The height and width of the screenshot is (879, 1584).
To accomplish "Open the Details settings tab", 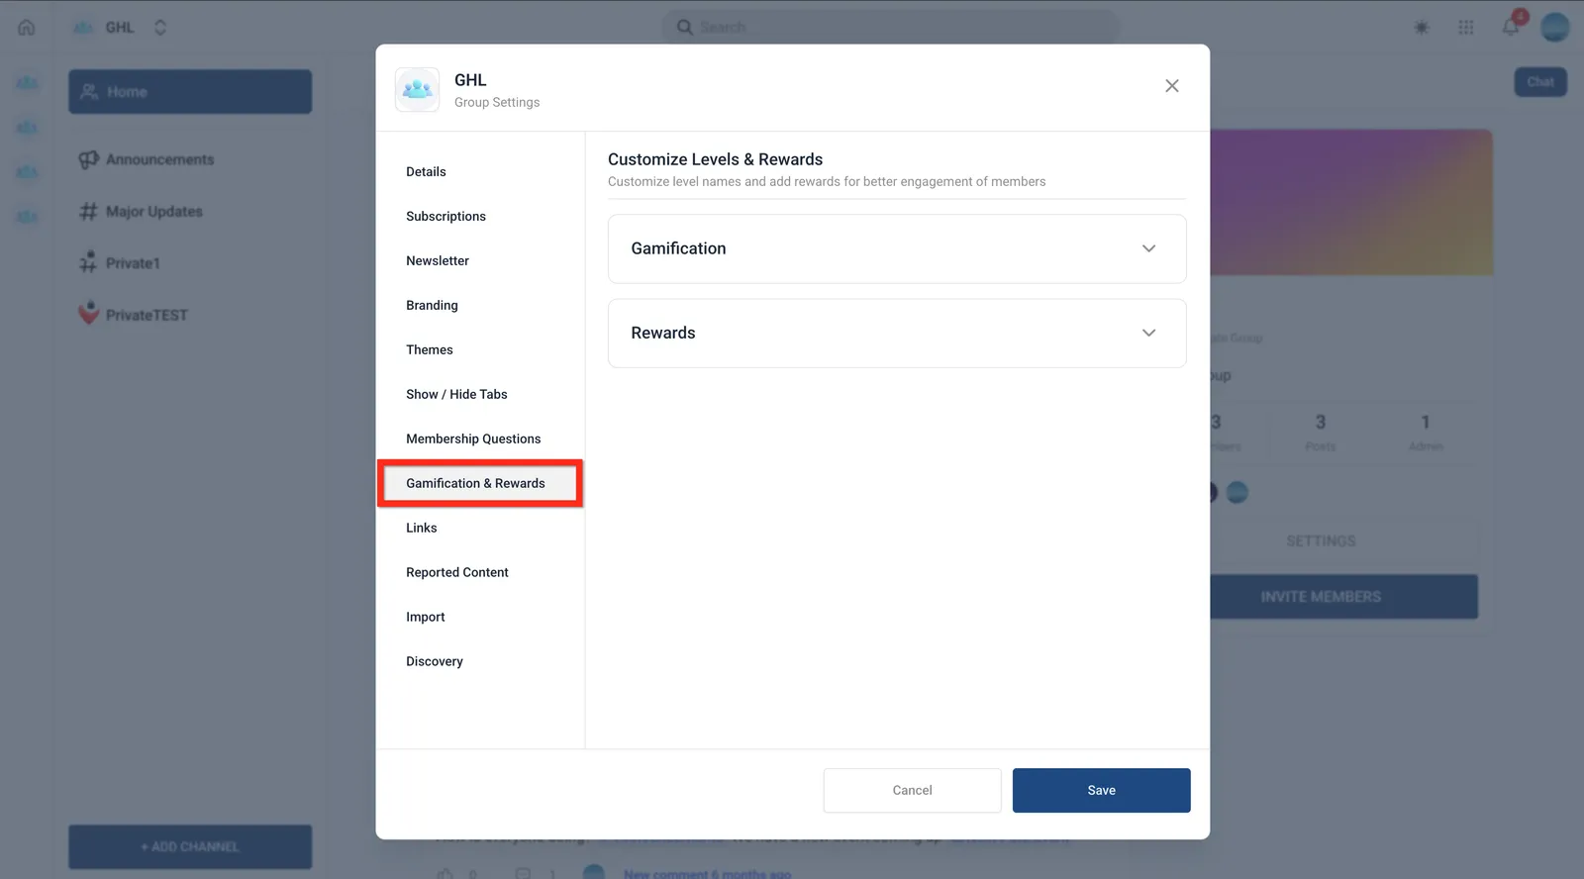I will coord(426,172).
